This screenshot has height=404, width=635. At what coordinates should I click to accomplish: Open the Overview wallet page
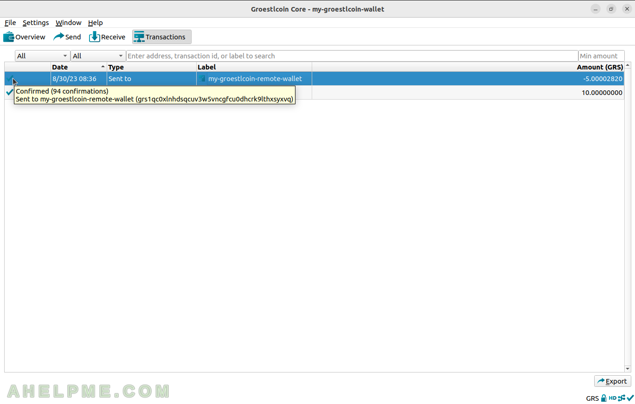pyautogui.click(x=24, y=37)
